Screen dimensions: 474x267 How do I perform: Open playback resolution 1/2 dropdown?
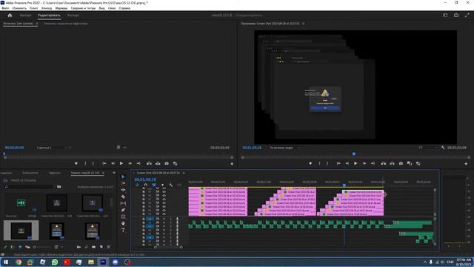pyautogui.click(x=428, y=148)
